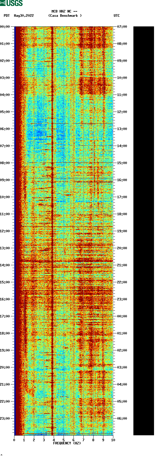The image size is (156, 458).
Task: Click the UTC time label 09:00
Action: pyautogui.click(x=122, y=61)
